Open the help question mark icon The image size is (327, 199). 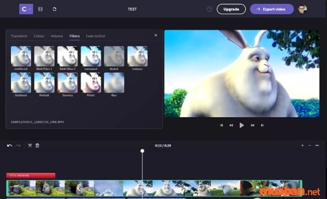click(209, 9)
